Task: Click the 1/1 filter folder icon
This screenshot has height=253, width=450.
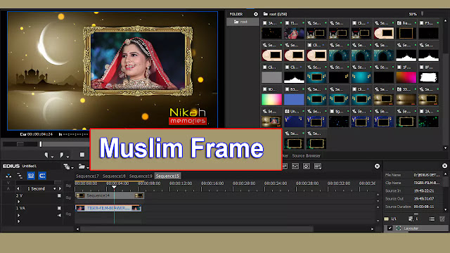Action: (x=387, y=219)
